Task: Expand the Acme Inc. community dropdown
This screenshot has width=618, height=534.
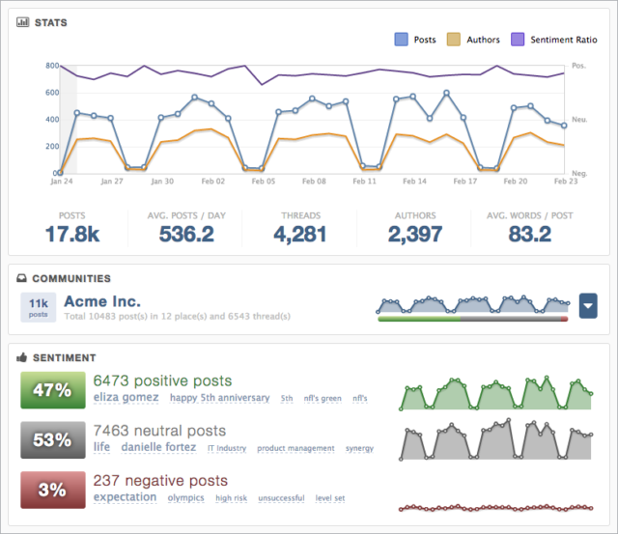Action: point(588,307)
